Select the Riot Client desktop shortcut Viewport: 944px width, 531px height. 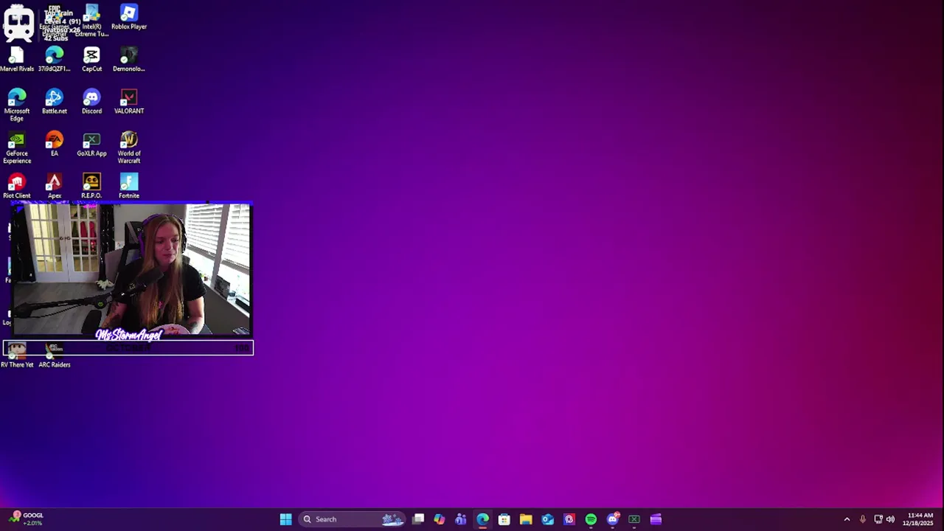click(17, 186)
